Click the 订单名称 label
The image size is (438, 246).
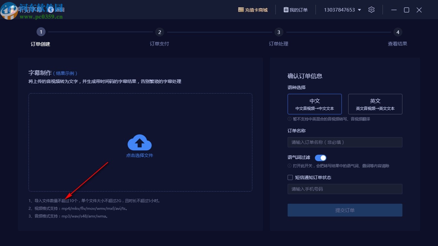(x=297, y=131)
